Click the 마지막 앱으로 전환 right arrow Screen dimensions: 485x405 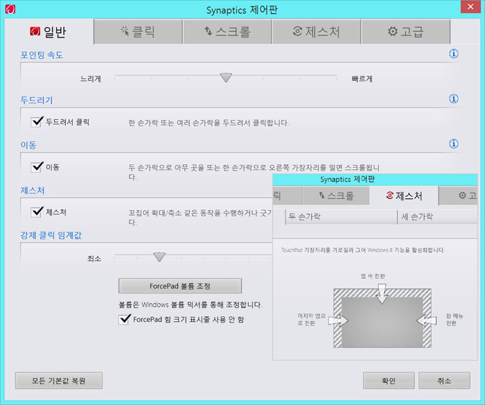[338, 321]
